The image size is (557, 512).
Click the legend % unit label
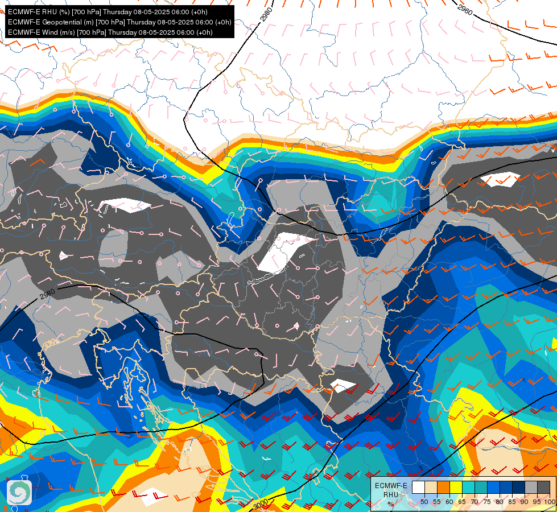391,504
